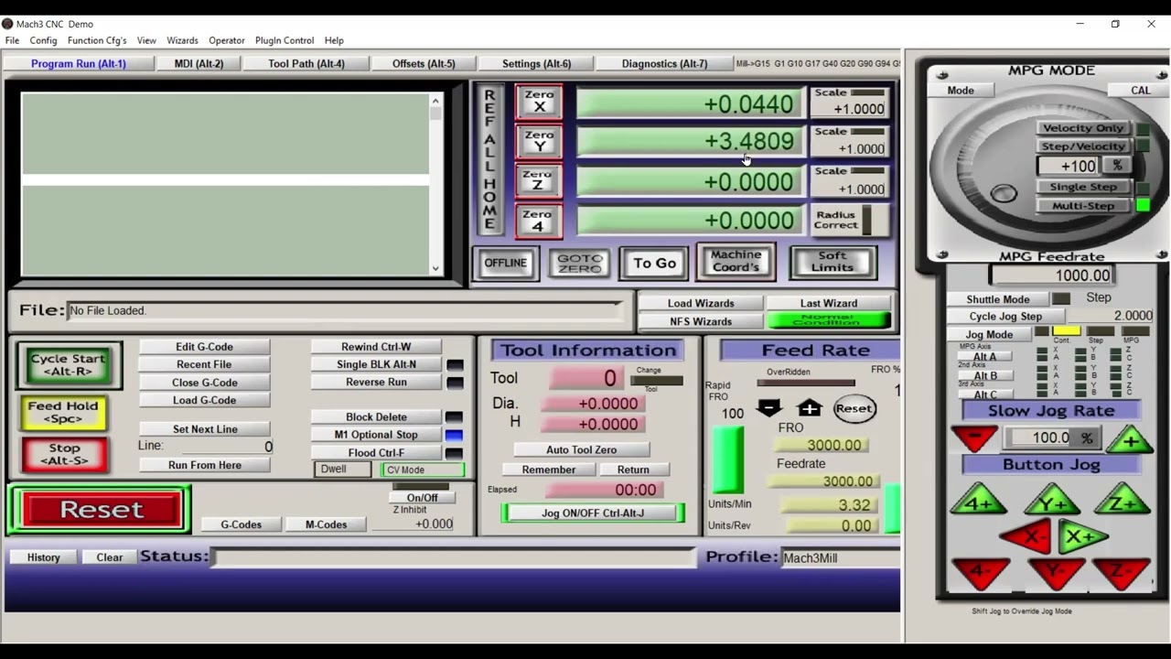This screenshot has height=659, width=1171.
Task: Open the Function Cfg's menu
Action: (x=97, y=40)
